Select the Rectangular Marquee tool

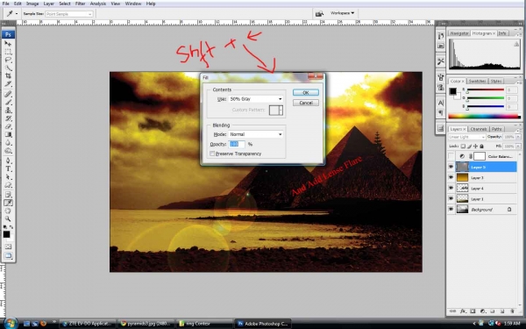point(8,52)
